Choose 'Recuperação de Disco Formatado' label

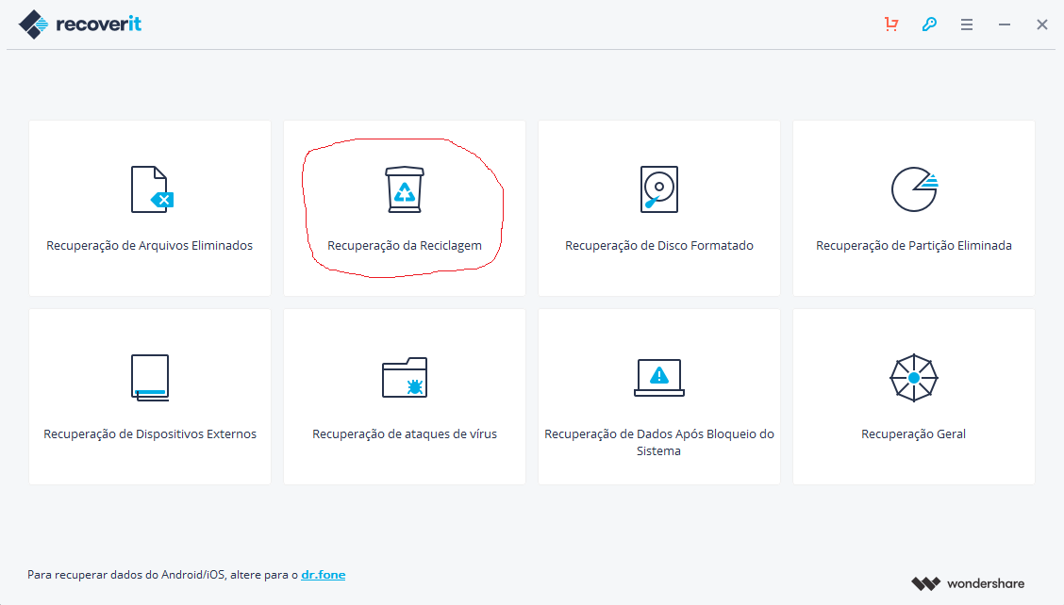659,246
